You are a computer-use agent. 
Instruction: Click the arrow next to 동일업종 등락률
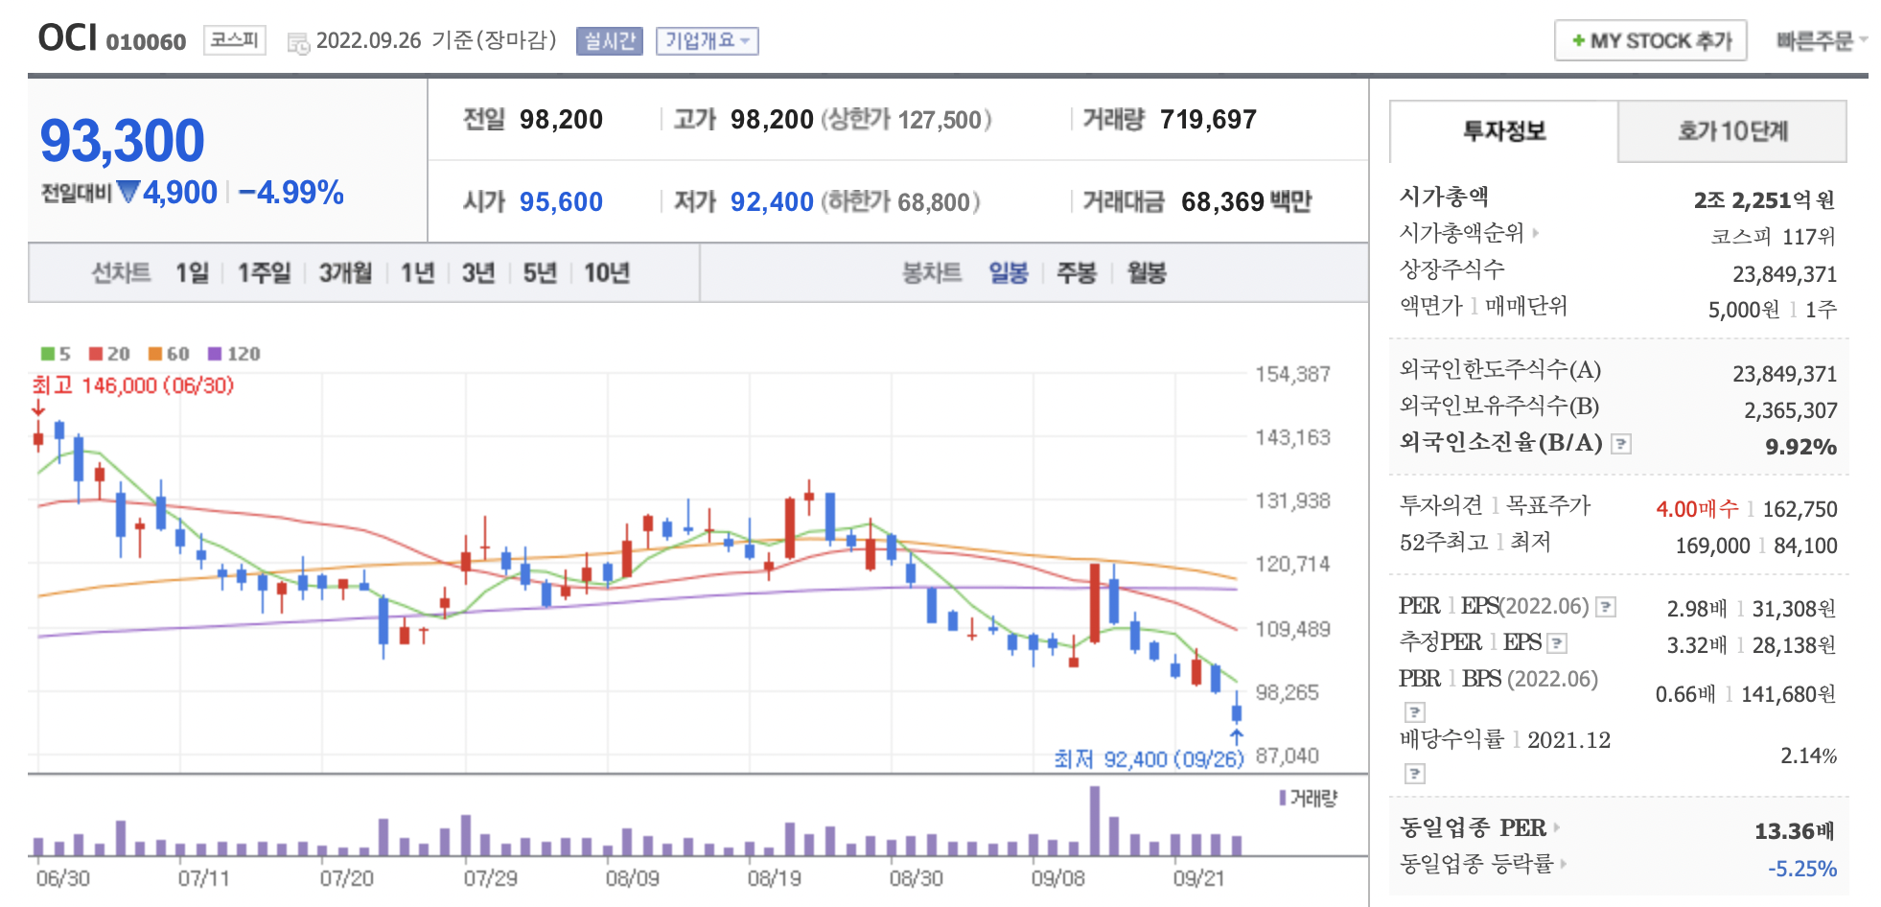[x=1563, y=864]
